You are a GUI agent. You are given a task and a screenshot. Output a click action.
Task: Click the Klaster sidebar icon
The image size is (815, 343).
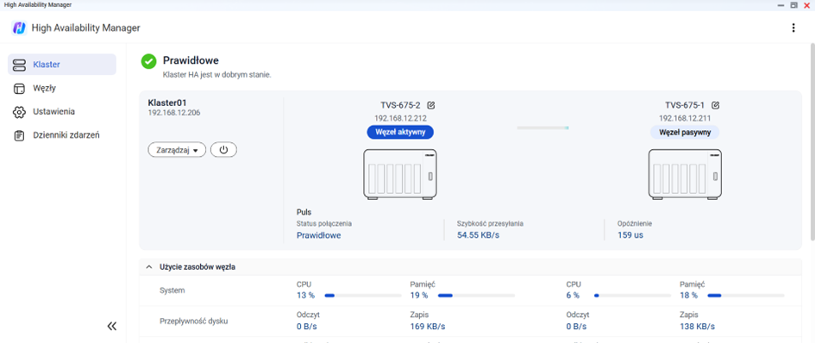click(x=19, y=65)
